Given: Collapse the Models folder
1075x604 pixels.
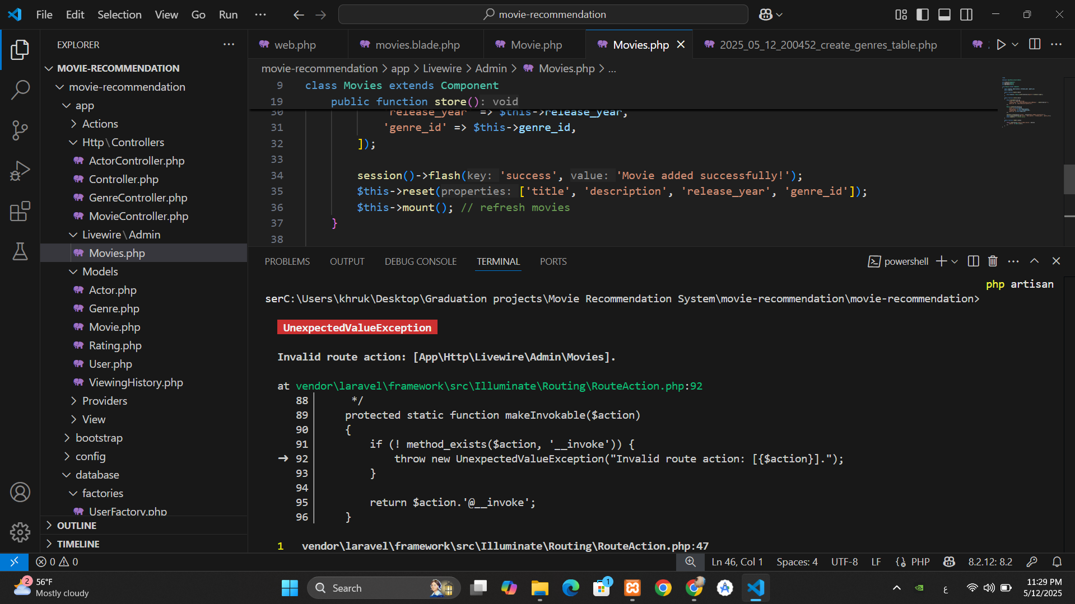Looking at the screenshot, I should (100, 271).
